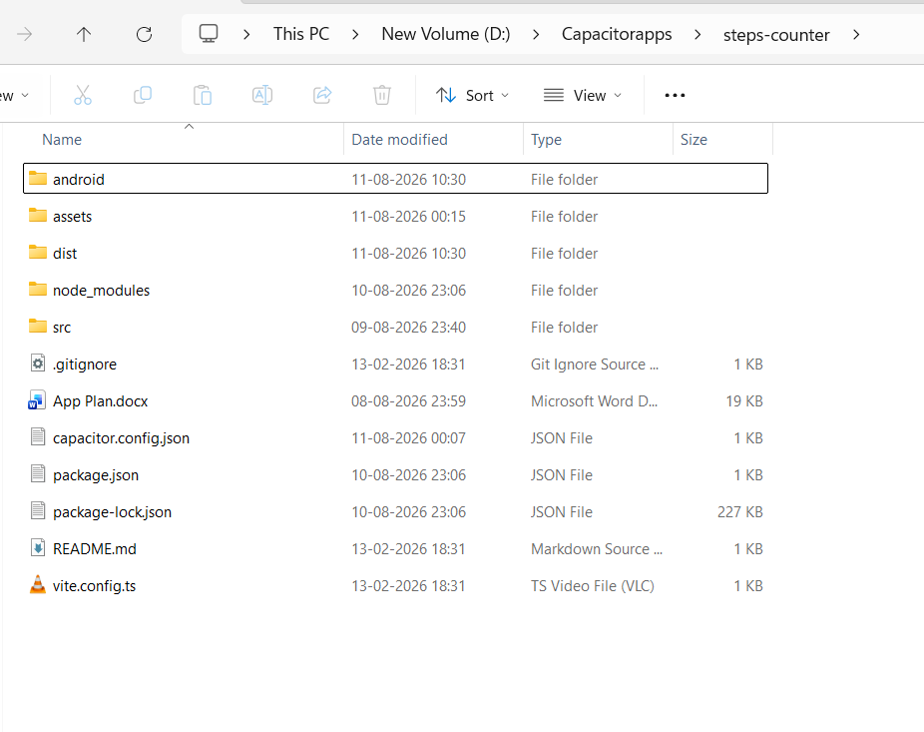Expand chevron after This PC breadcrumb

pyautogui.click(x=355, y=35)
